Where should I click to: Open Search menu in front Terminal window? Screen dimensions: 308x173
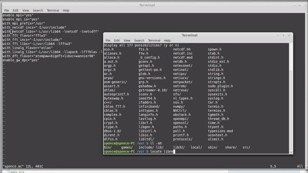coord(139,40)
